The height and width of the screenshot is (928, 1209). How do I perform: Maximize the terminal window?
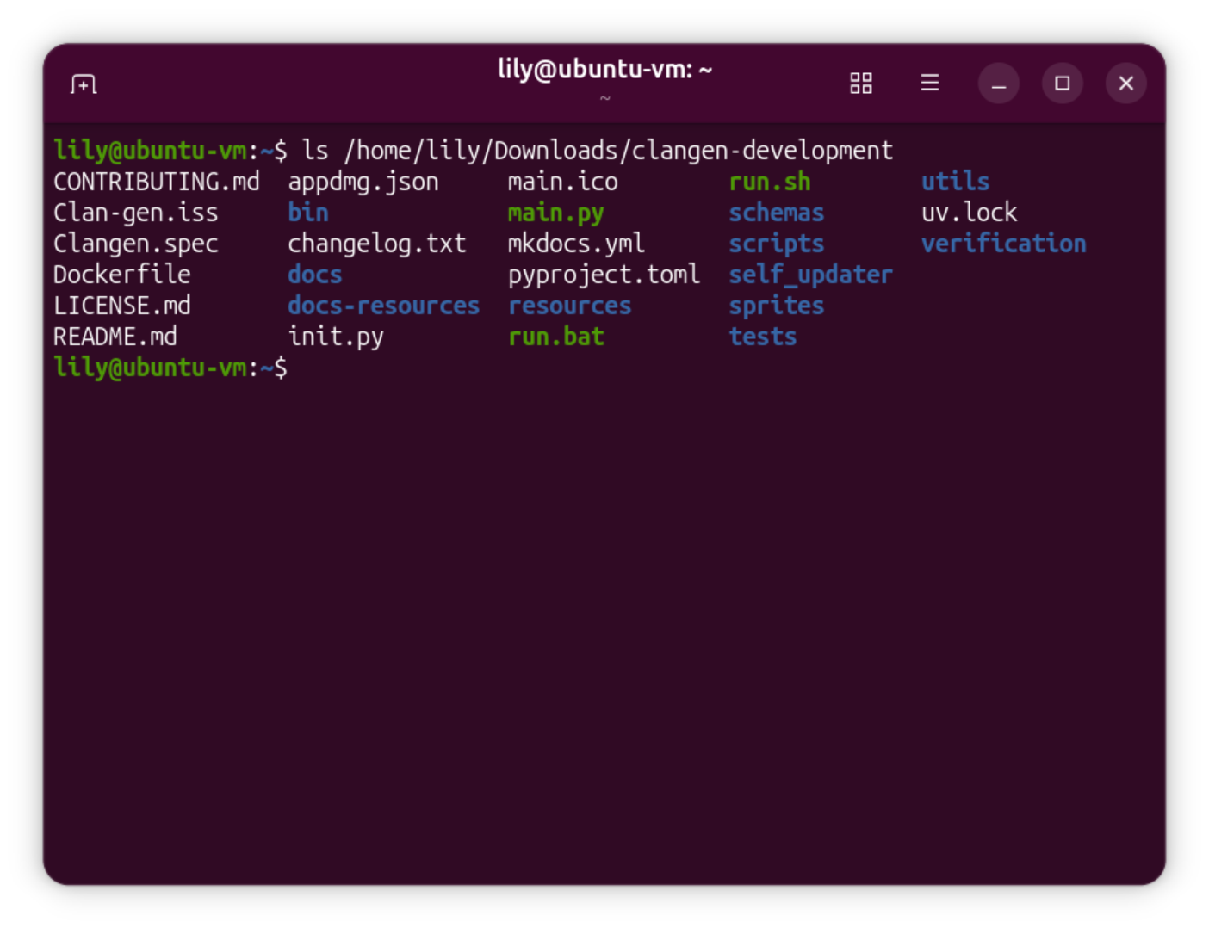(x=1063, y=84)
